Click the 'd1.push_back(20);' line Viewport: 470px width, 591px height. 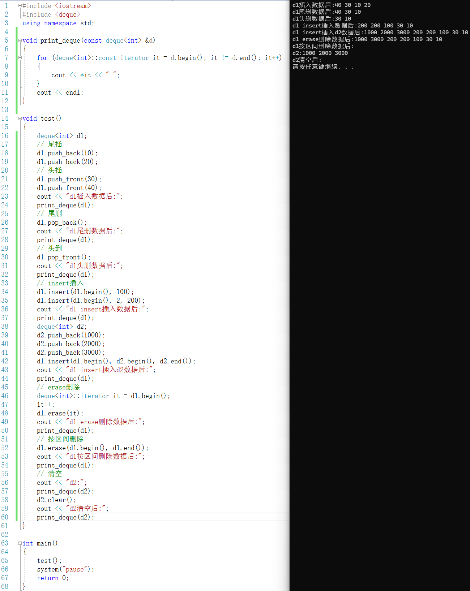67,162
